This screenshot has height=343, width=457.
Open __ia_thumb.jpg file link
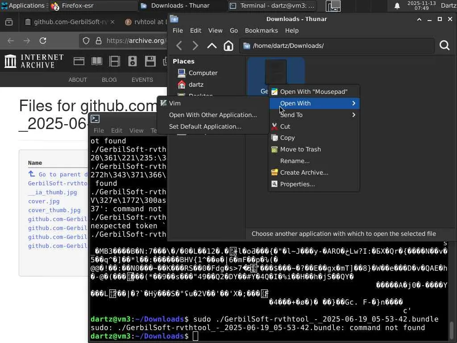click(53, 192)
